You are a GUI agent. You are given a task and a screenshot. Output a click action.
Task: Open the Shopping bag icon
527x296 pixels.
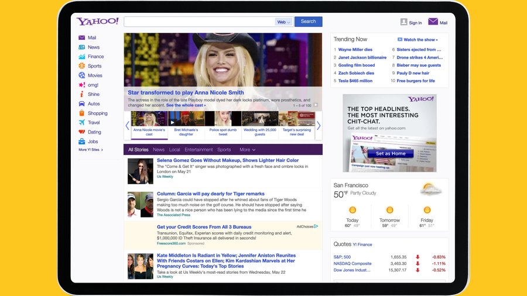click(x=81, y=113)
